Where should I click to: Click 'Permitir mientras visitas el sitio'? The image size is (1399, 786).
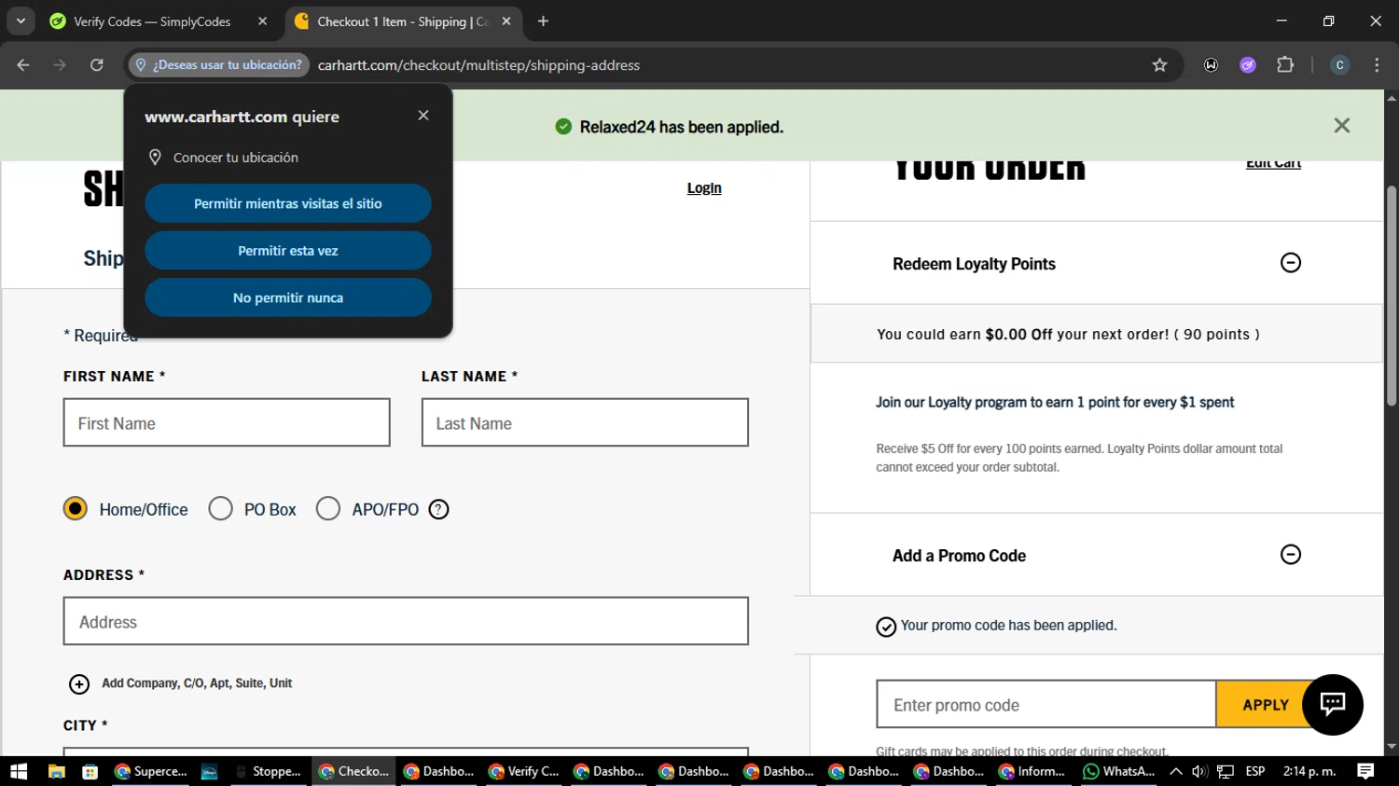[288, 203]
